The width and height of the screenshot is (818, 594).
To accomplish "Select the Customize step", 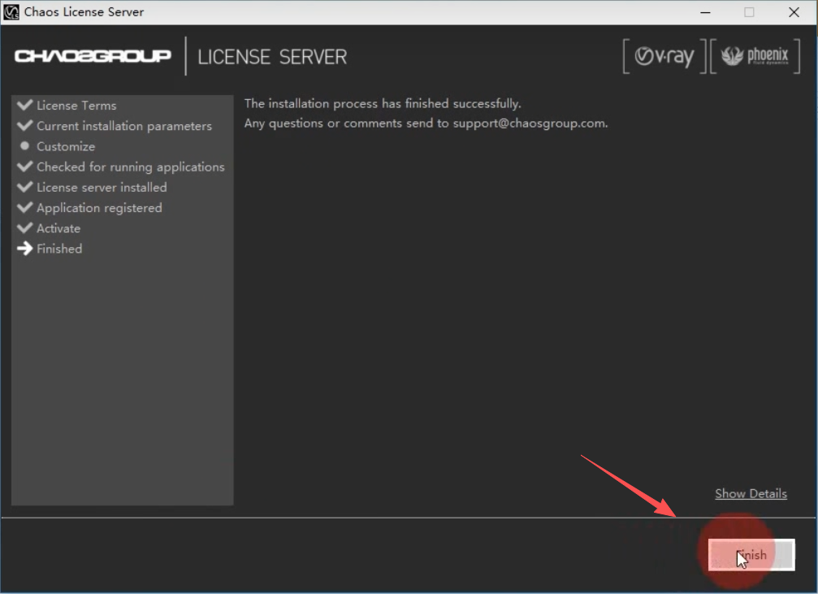I will [66, 146].
